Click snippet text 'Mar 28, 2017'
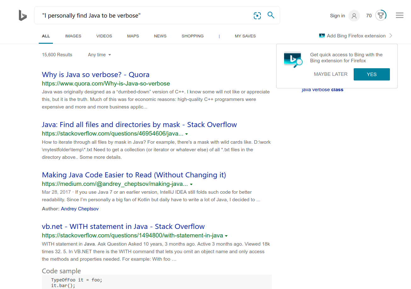The image size is (411, 289). coord(56,192)
